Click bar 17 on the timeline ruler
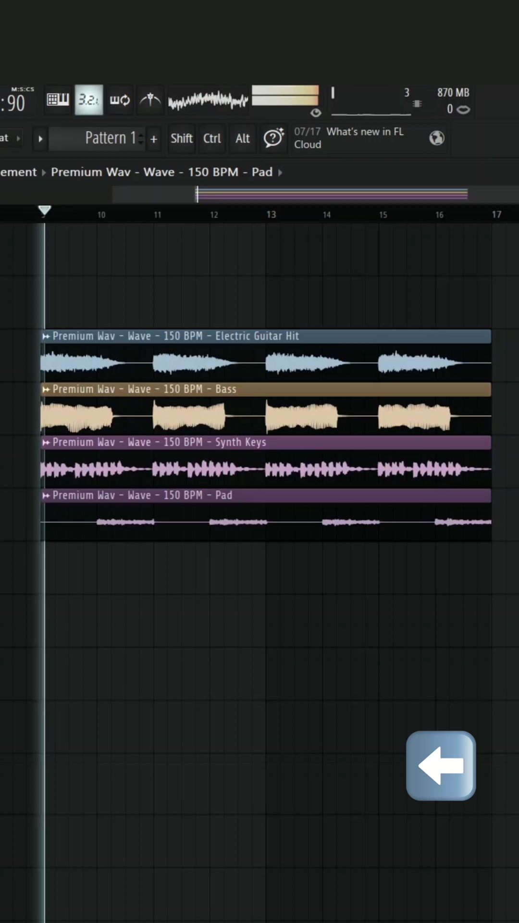 pos(496,214)
